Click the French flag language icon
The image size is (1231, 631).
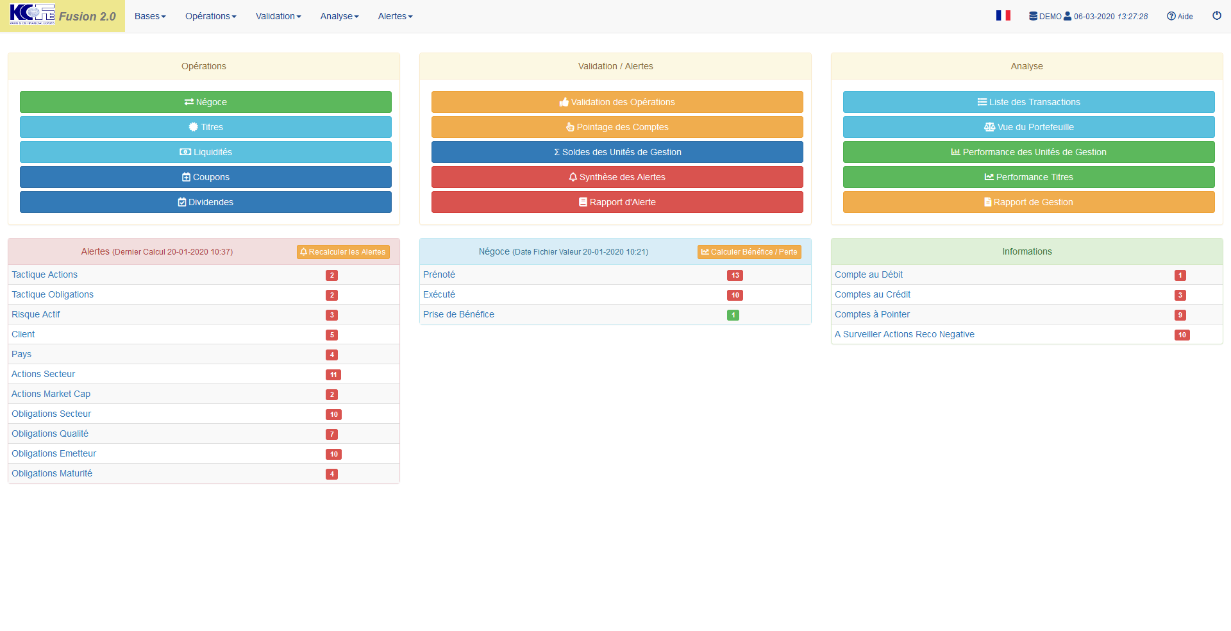point(1003,16)
